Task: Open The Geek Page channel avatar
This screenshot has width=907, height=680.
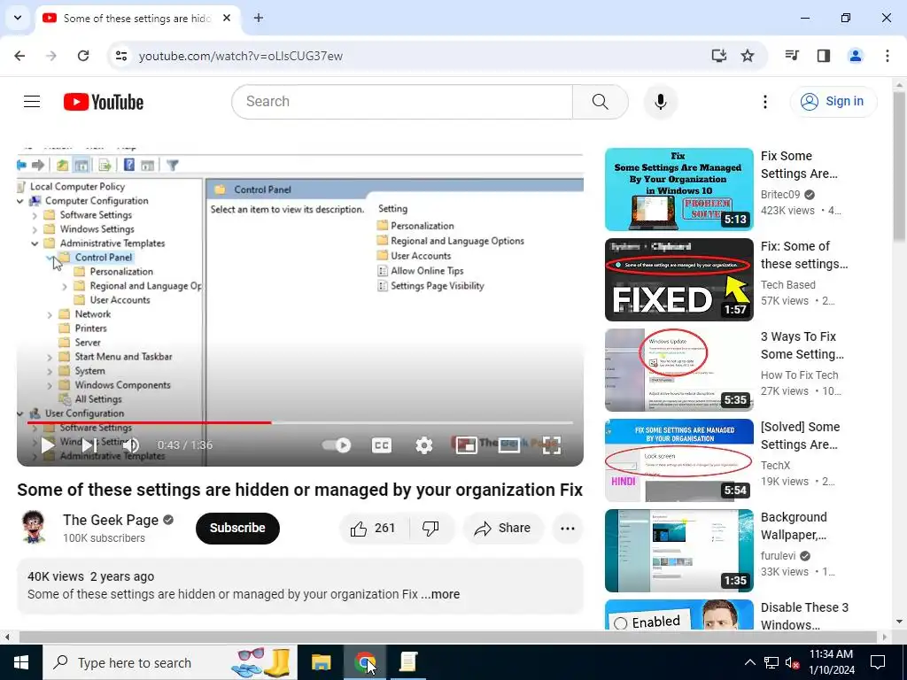Action: pyautogui.click(x=33, y=528)
